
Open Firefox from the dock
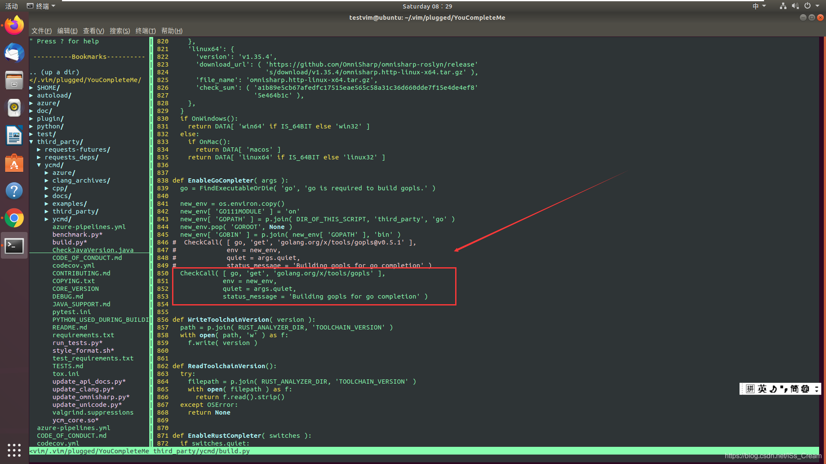(14, 25)
